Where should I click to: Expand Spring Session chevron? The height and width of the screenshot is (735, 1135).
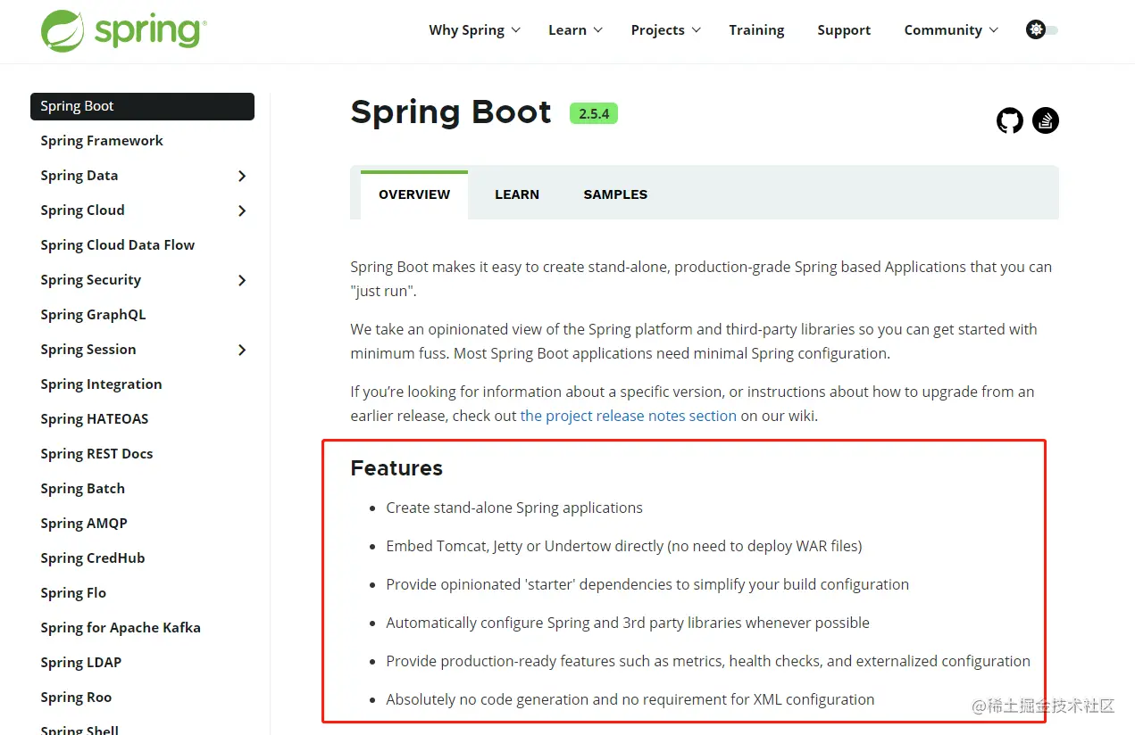[242, 350]
